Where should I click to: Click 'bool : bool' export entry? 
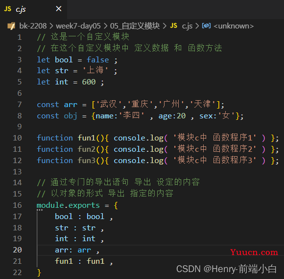pos(79,217)
